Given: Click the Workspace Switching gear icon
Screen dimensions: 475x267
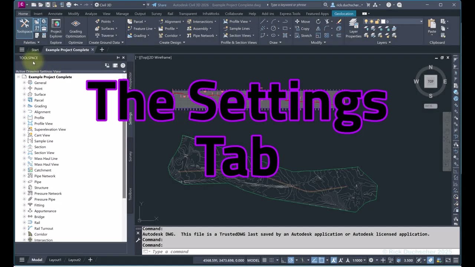Looking at the screenshot, I should tap(371, 260).
